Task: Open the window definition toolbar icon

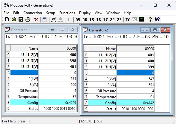Action: 44,19
